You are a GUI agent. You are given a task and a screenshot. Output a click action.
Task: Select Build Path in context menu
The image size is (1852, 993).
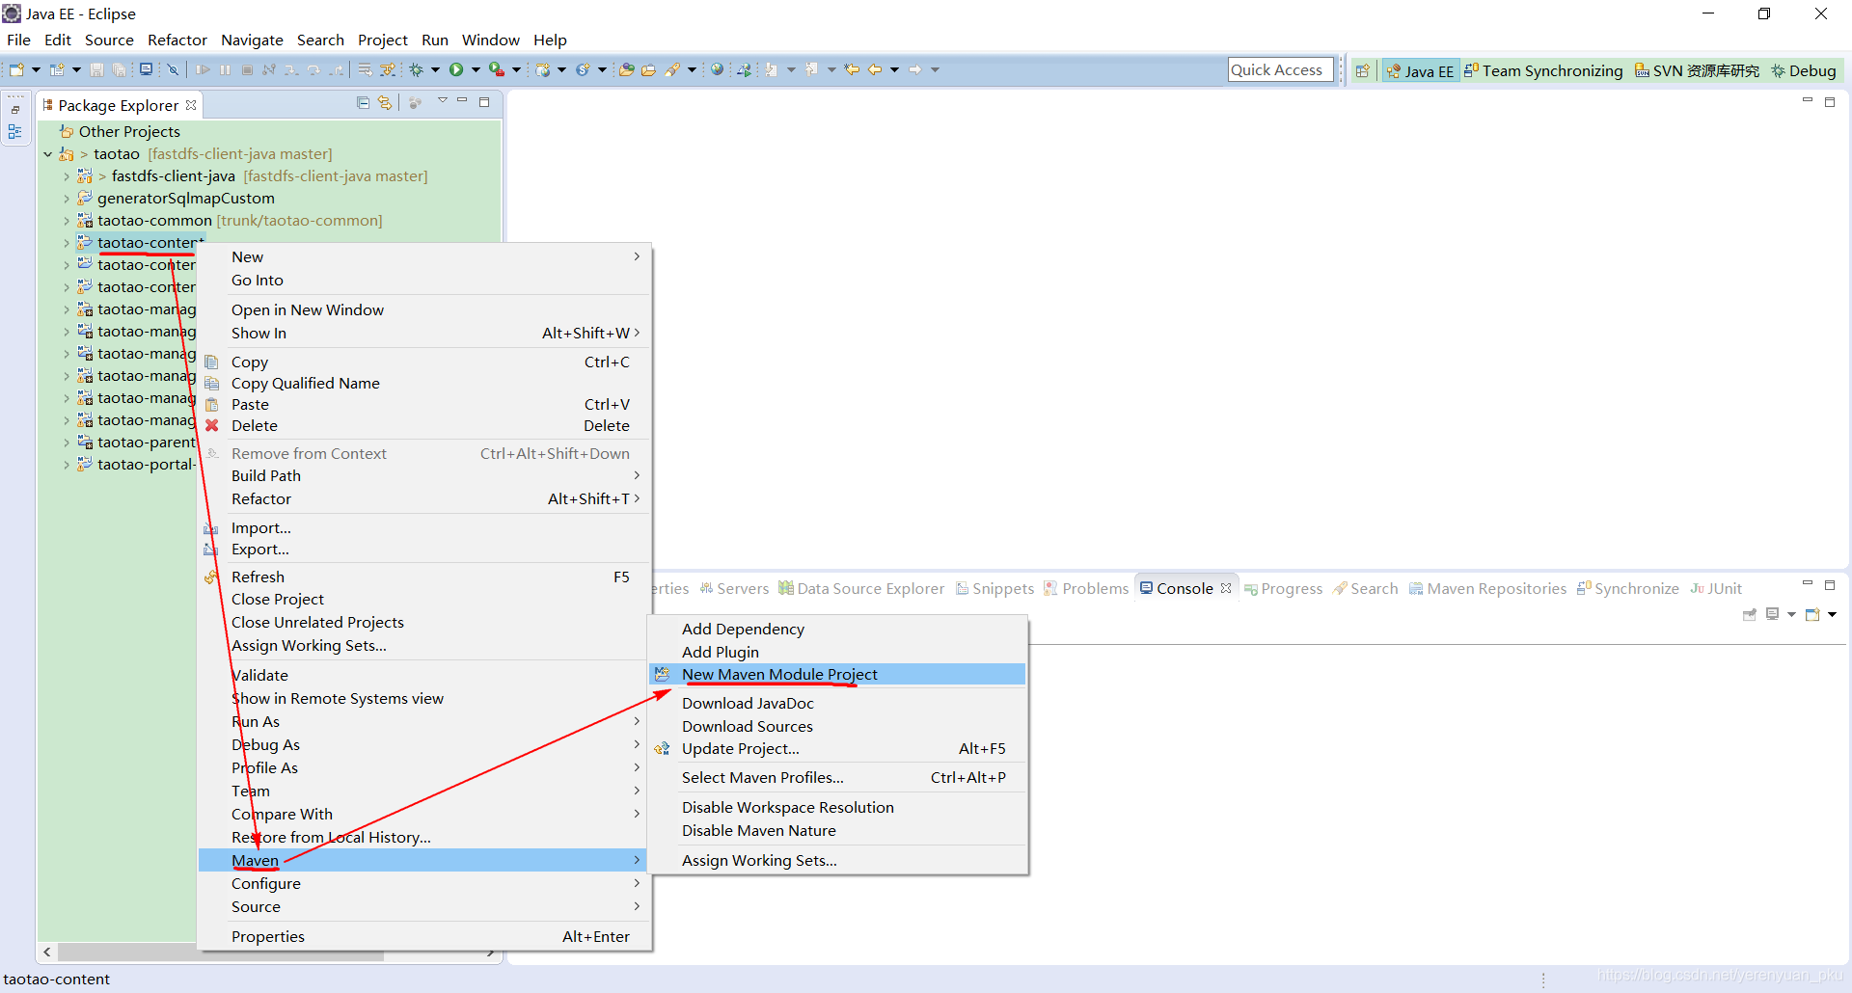pyautogui.click(x=422, y=476)
